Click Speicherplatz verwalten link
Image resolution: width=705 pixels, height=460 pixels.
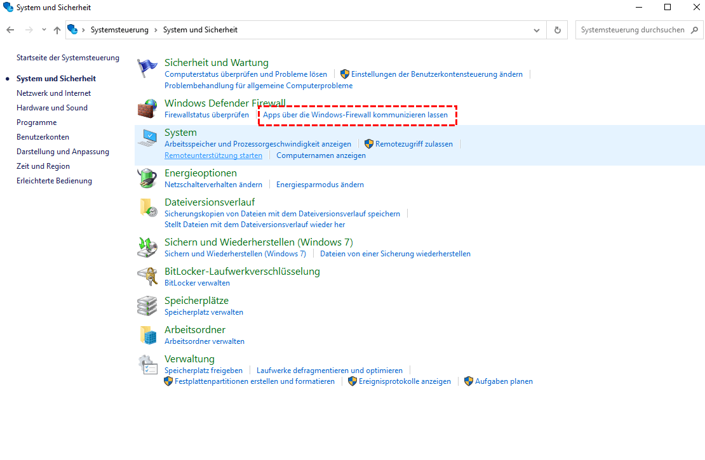pos(204,312)
